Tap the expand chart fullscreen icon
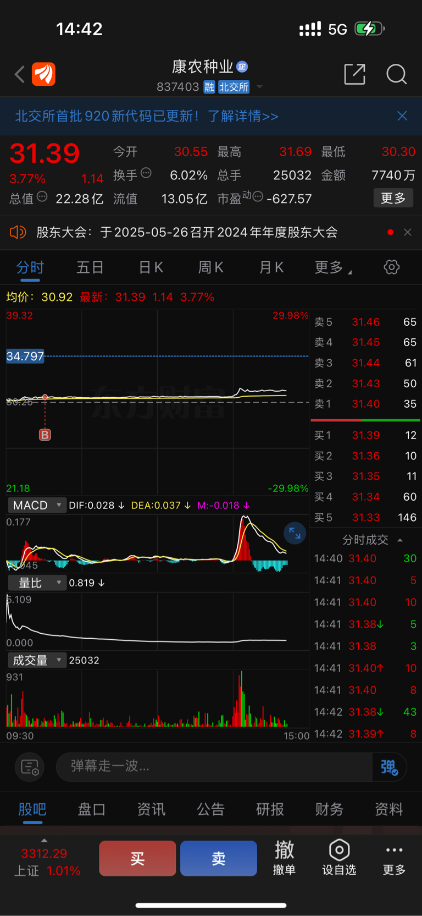The height and width of the screenshot is (916, 422). (295, 533)
